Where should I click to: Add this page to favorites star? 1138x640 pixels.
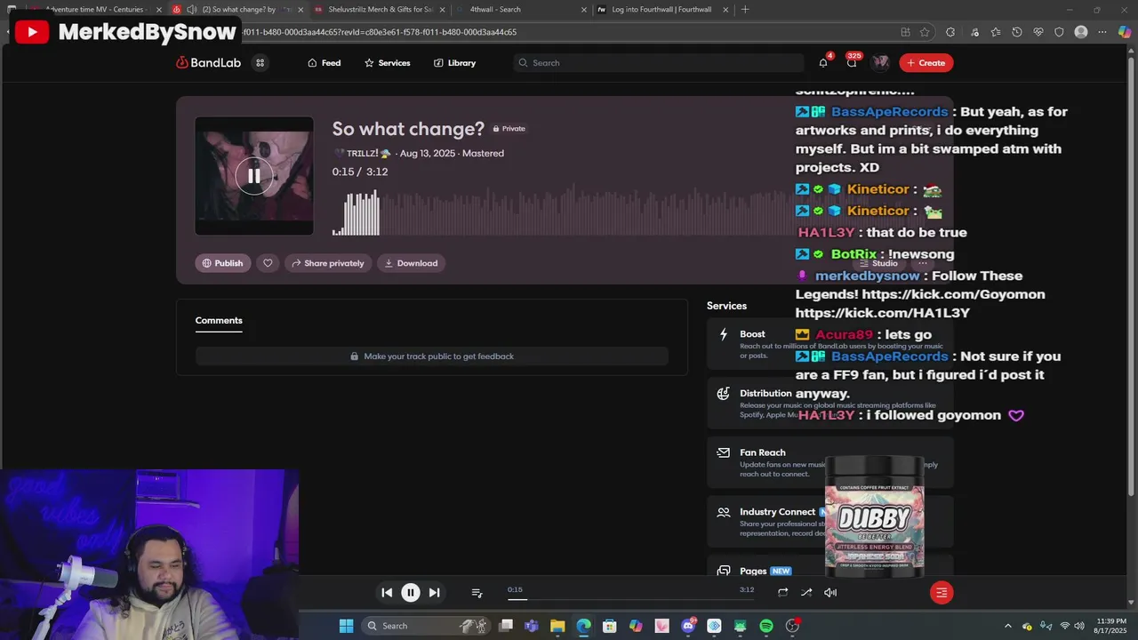click(x=925, y=32)
